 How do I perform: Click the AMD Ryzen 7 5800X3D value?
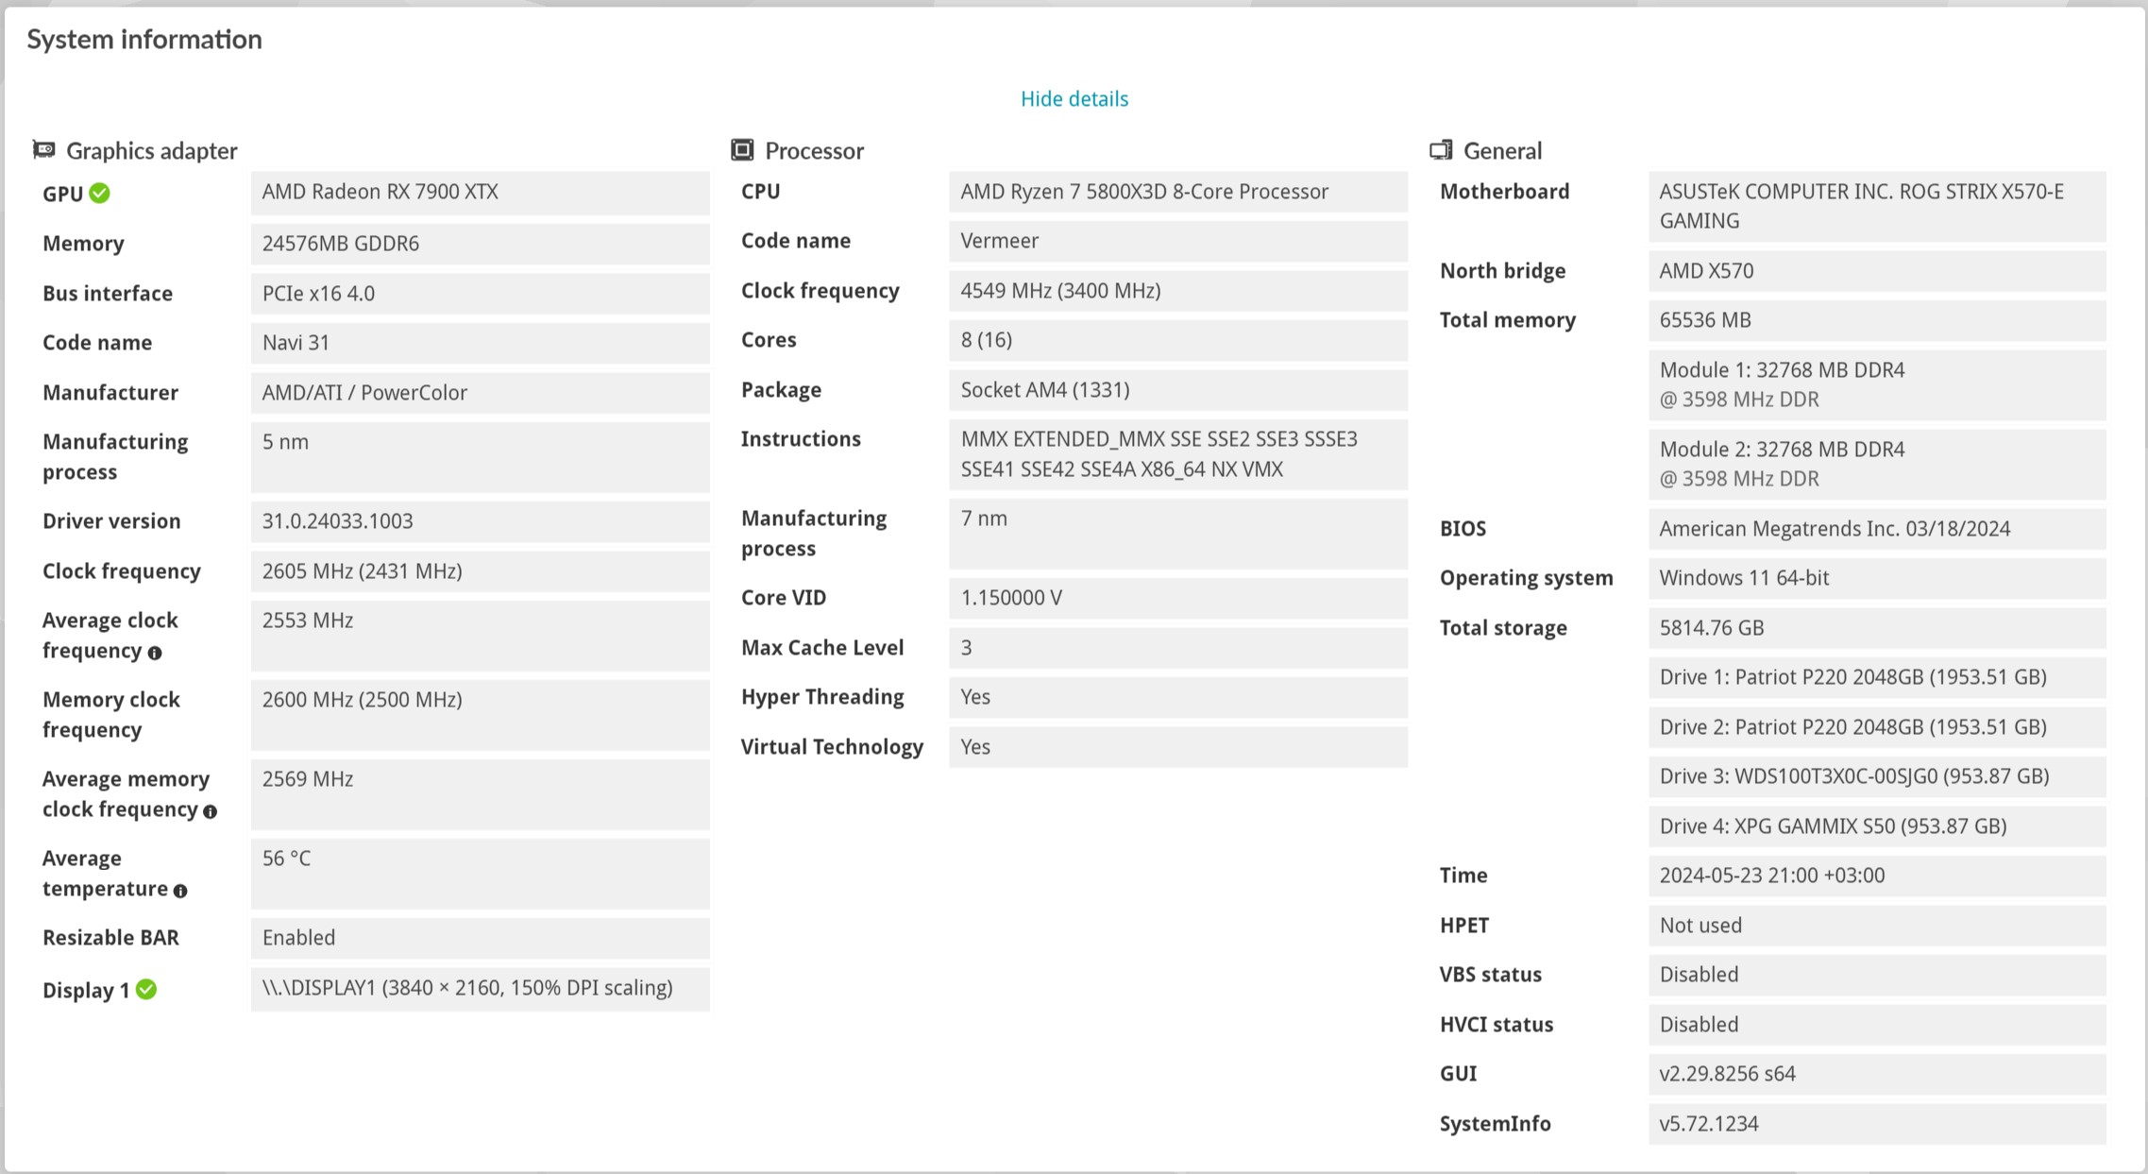tap(1178, 192)
